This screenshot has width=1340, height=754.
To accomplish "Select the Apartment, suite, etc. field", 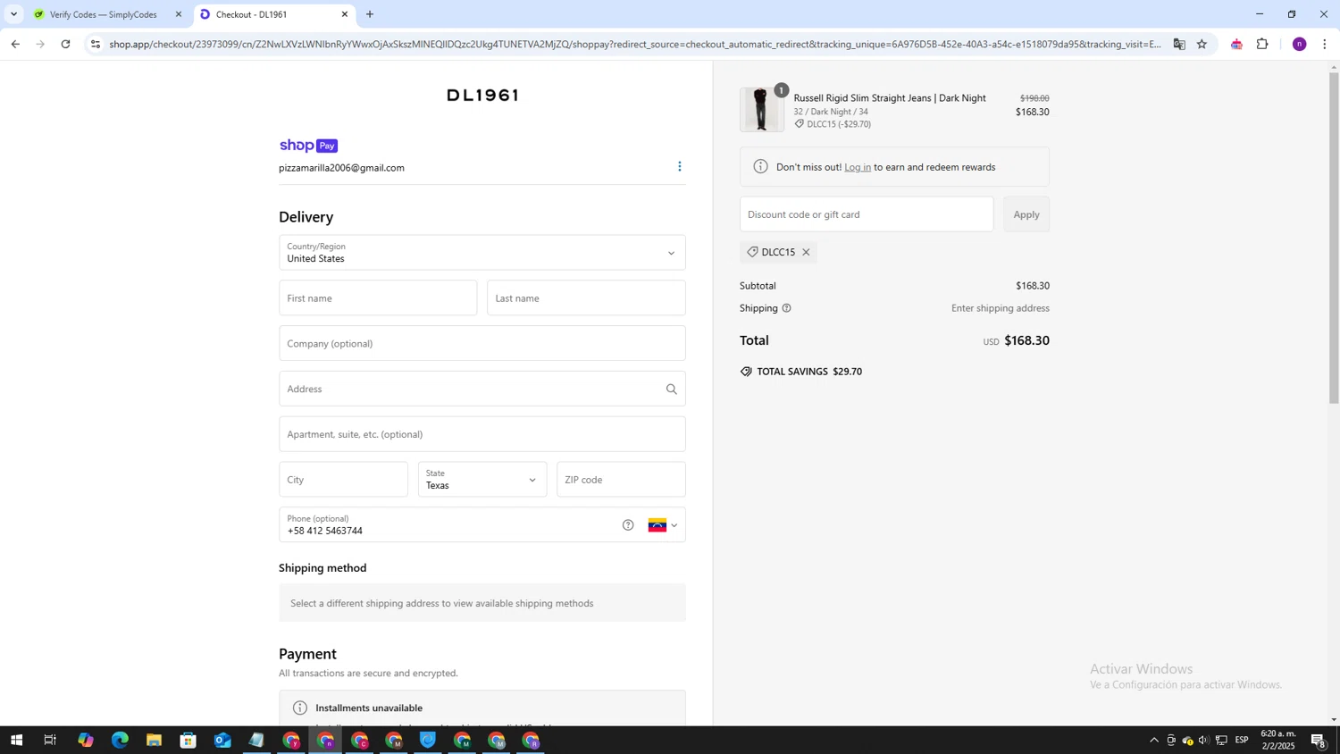I will click(482, 434).
